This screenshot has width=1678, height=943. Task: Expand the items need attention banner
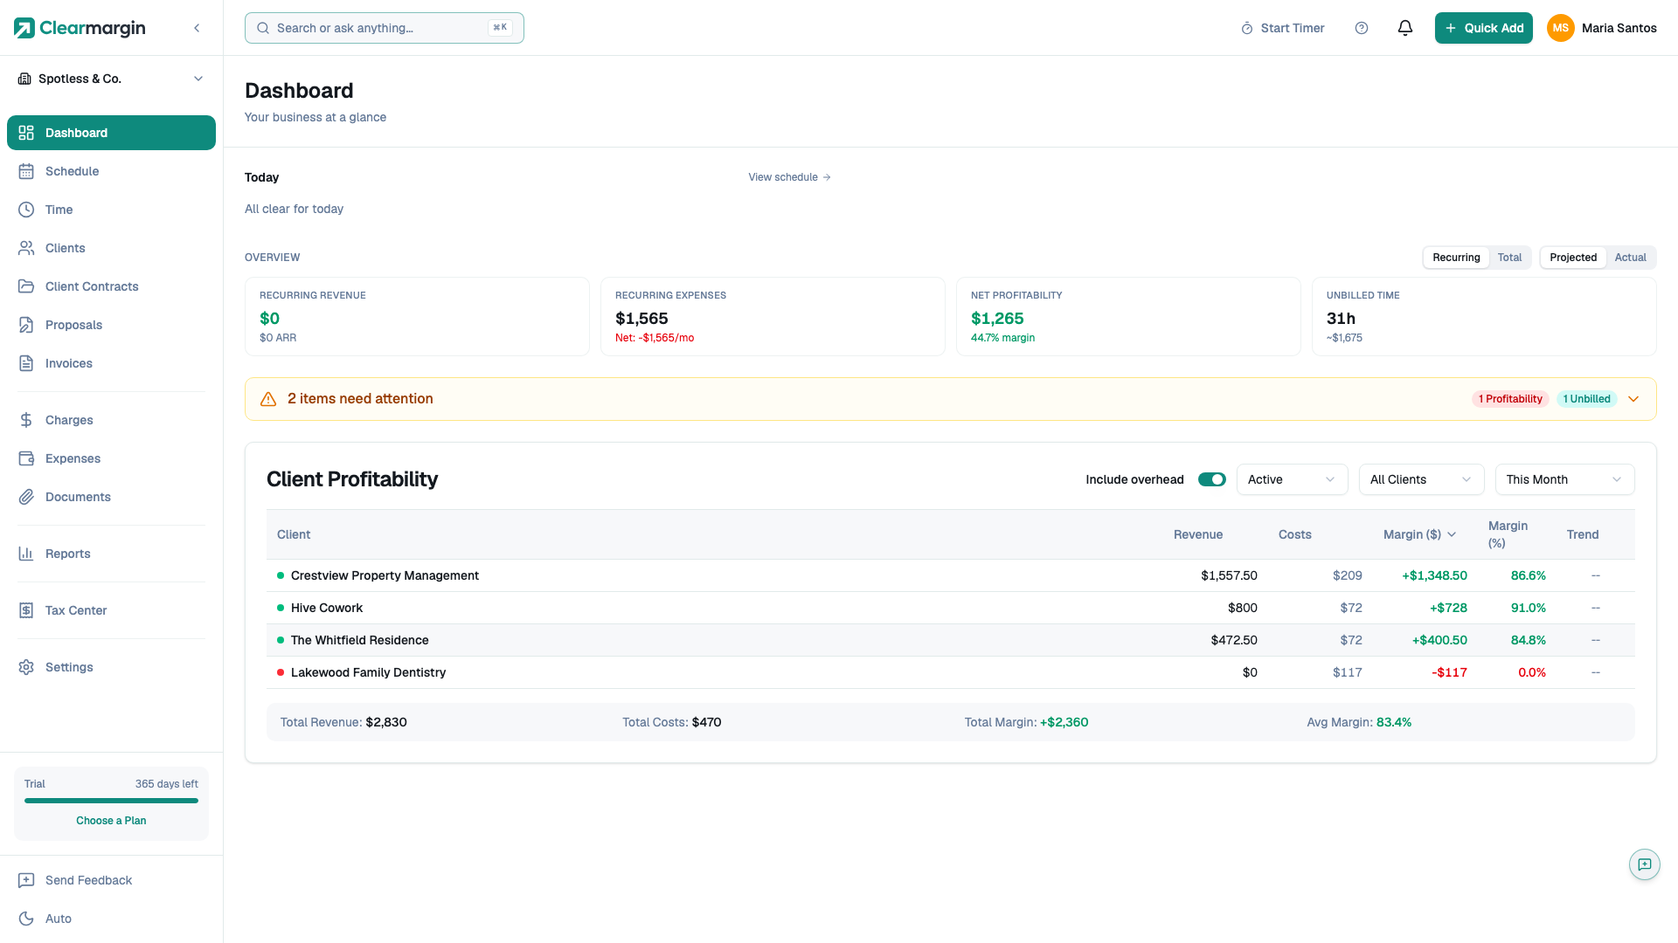[x=1633, y=399]
